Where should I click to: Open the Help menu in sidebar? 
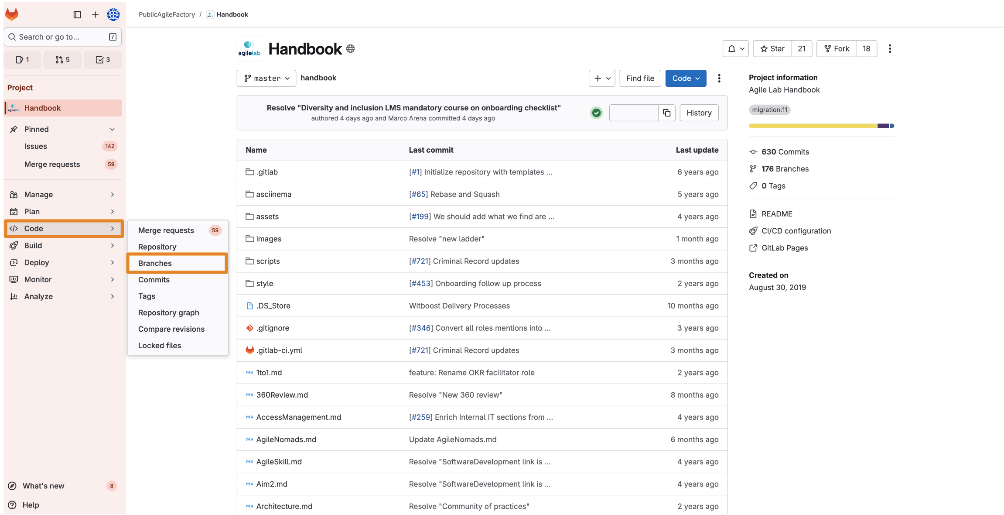click(x=63, y=505)
